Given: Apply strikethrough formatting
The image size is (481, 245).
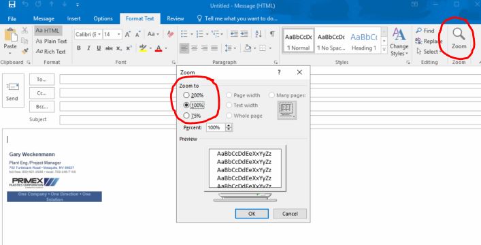Looking at the screenshot, I should point(109,48).
